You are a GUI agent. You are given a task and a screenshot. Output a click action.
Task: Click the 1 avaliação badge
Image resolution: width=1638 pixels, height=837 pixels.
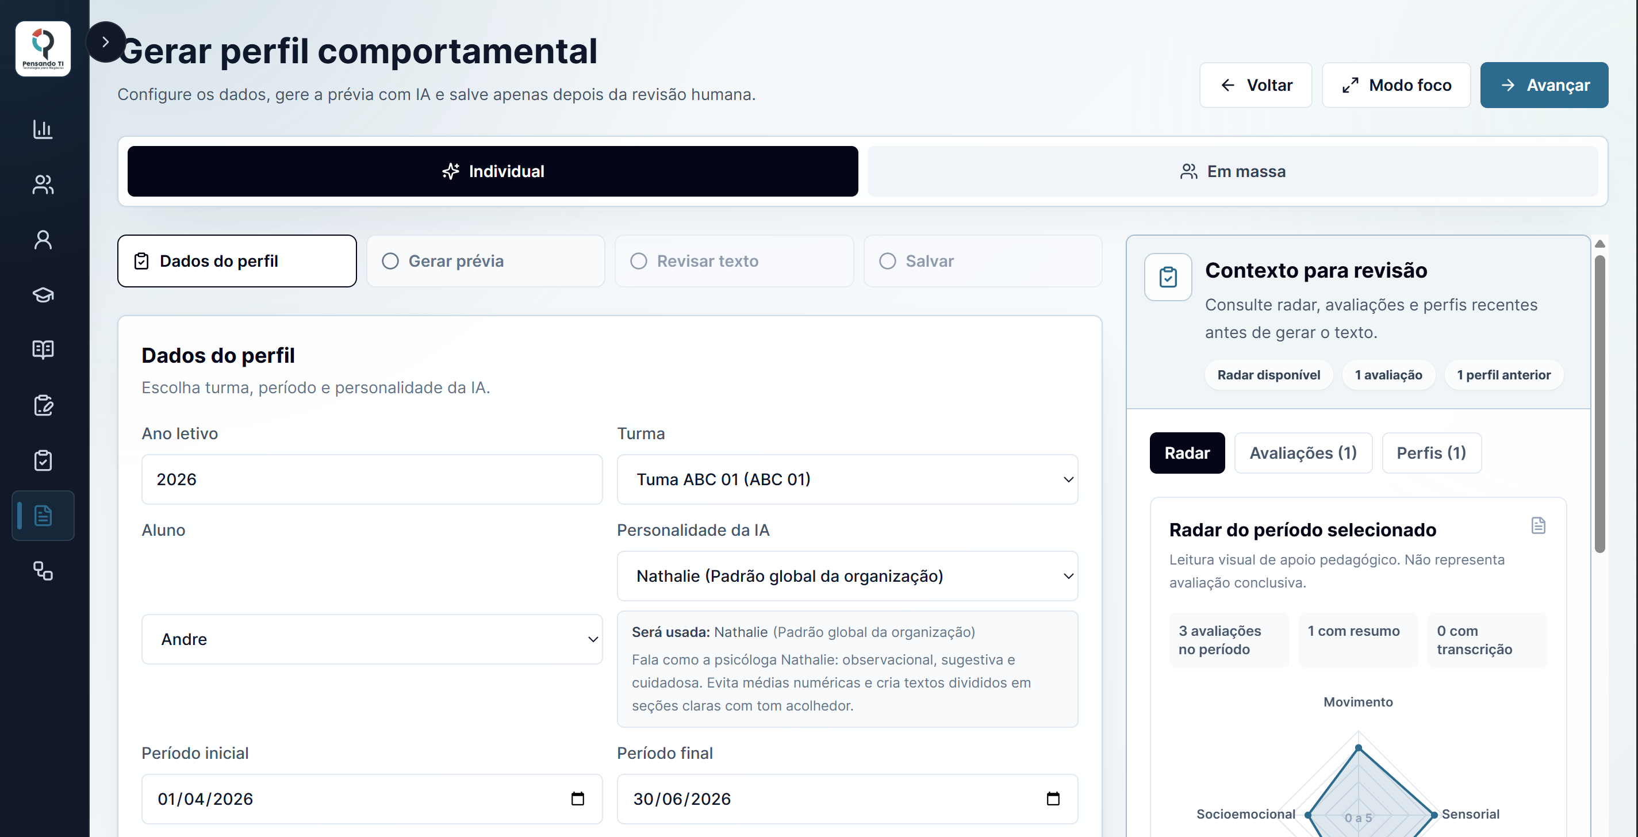coord(1388,375)
